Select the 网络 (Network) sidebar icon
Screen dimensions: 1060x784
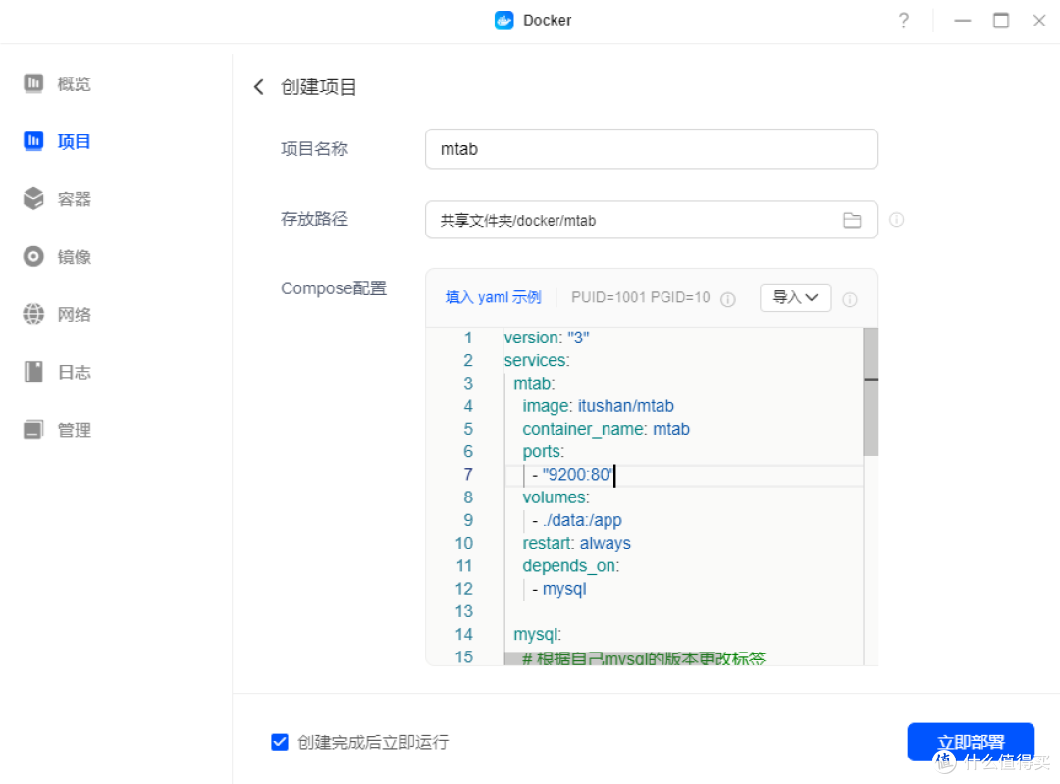(x=32, y=314)
